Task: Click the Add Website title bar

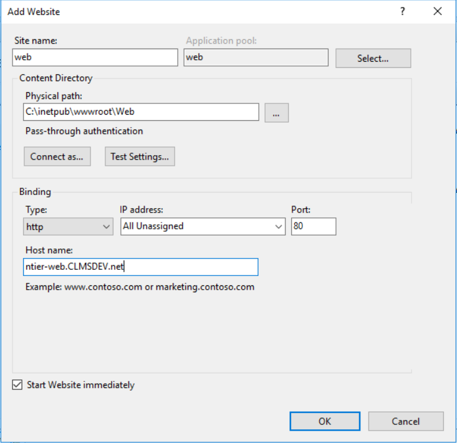Action: click(x=187, y=11)
